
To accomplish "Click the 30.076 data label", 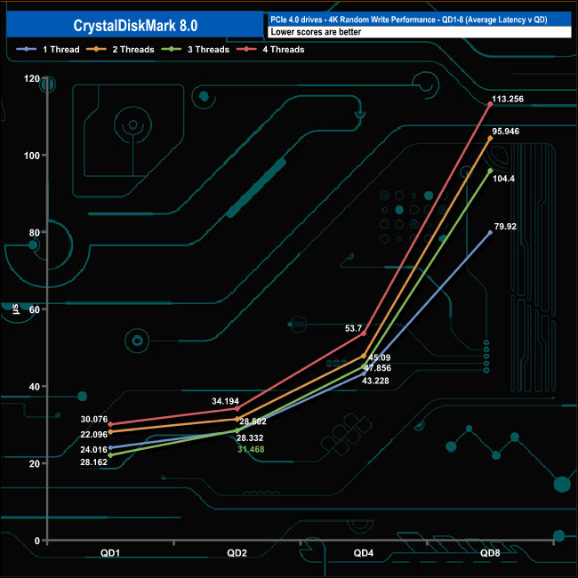I will [x=94, y=419].
